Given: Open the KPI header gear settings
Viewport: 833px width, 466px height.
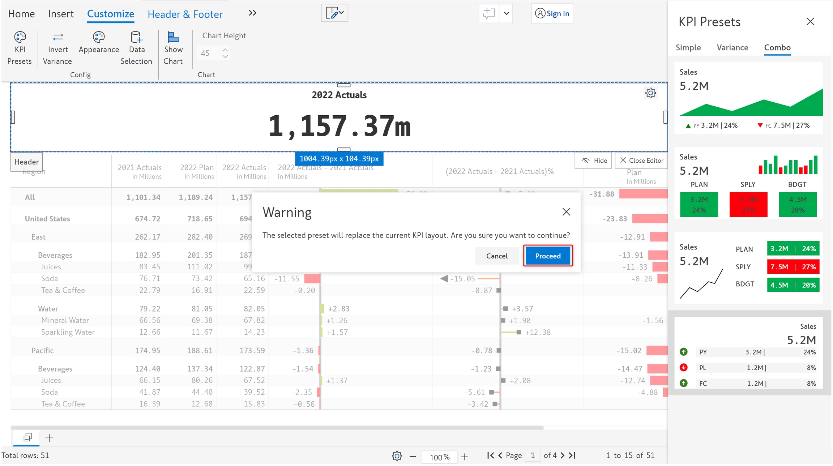Looking at the screenshot, I should click(x=650, y=93).
